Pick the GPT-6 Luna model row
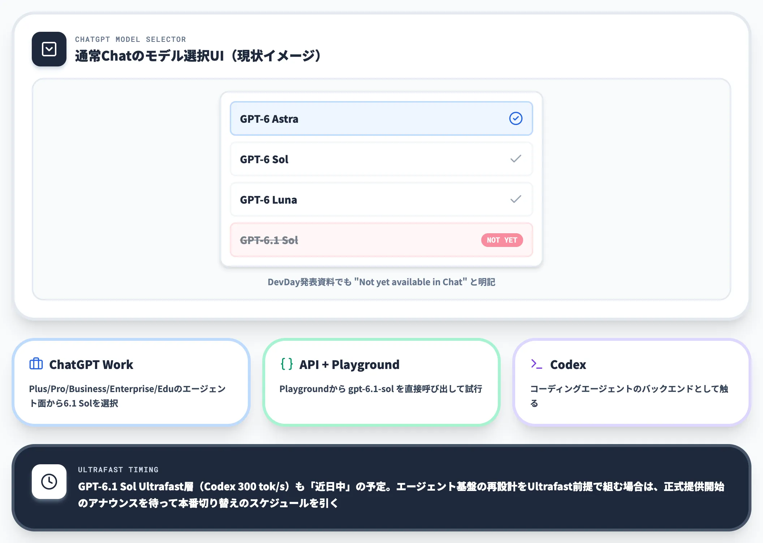The image size is (763, 543). tap(381, 199)
